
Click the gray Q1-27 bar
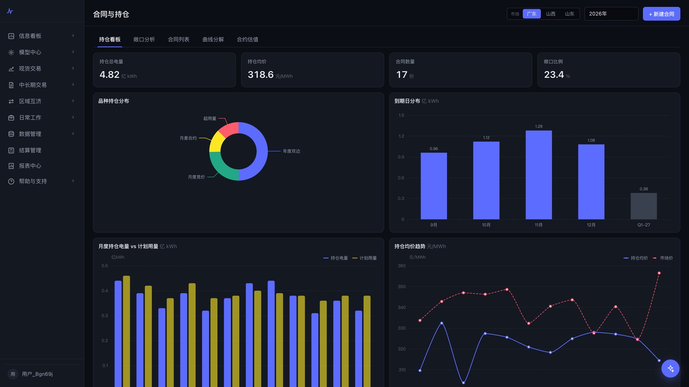(644, 206)
